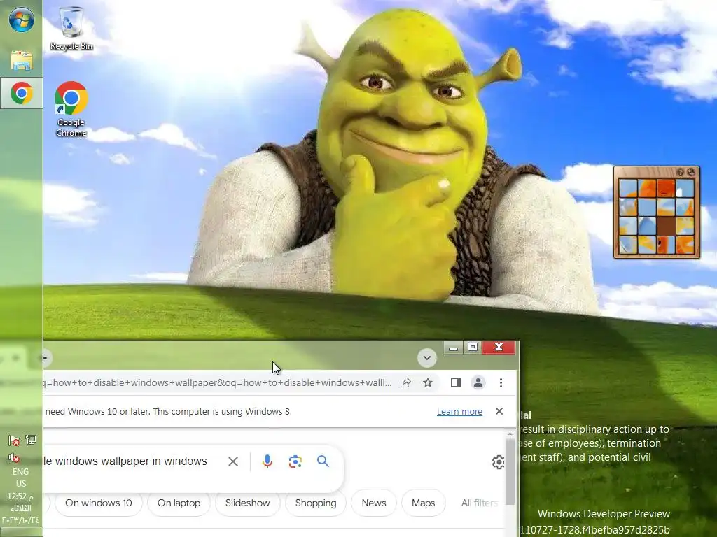This screenshot has width=717, height=537.
Task: Filter results by On laptop
Action: [x=179, y=503]
